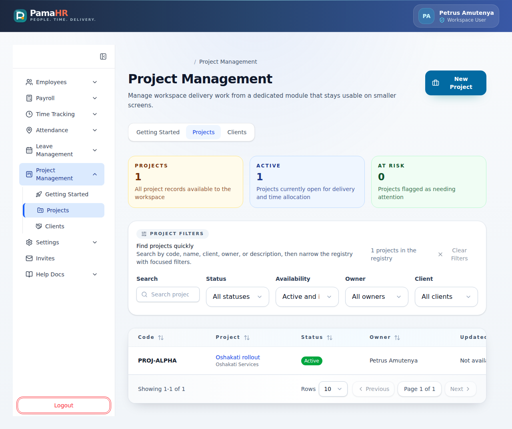This screenshot has height=429, width=512.
Task: Click the At Risk summary card
Action: 429,182
